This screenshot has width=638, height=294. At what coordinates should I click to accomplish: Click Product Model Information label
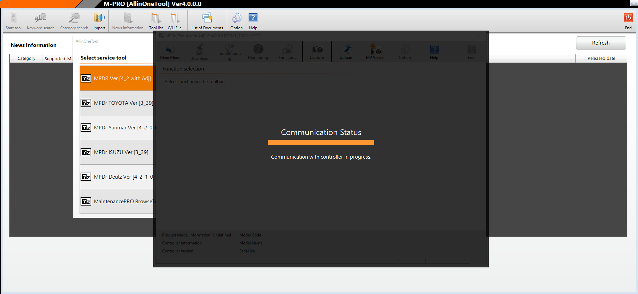coord(186,235)
